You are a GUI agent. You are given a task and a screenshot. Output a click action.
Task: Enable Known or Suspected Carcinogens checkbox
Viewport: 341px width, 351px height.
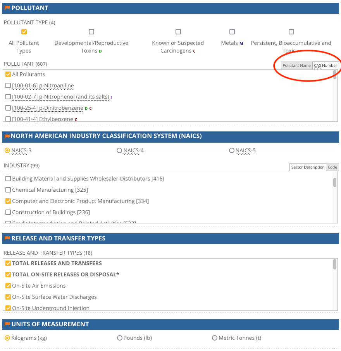click(x=178, y=32)
